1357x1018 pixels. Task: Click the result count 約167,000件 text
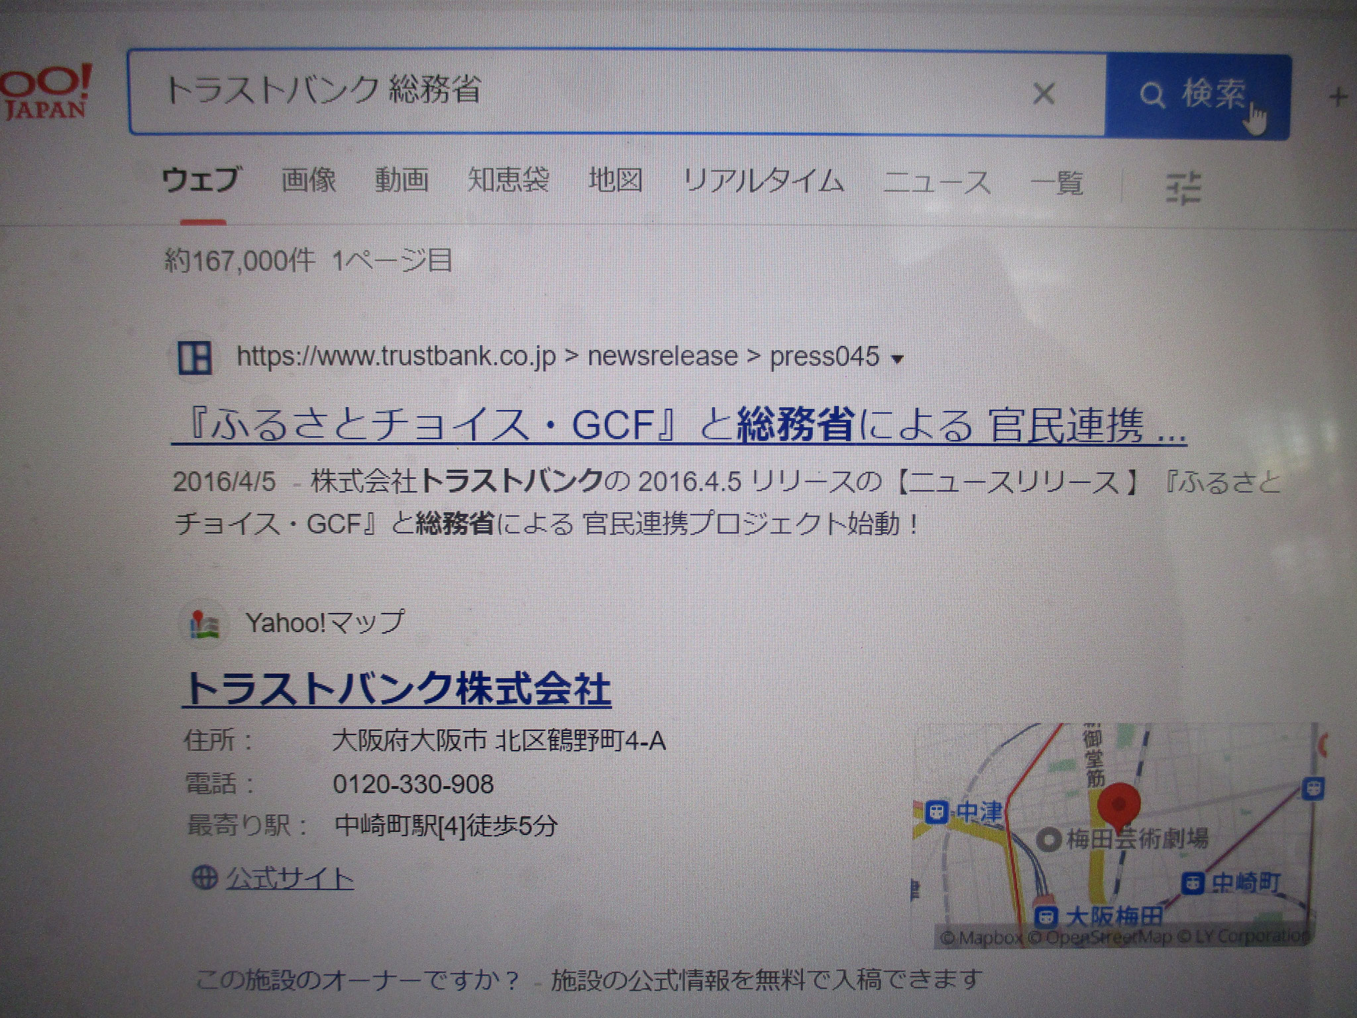click(239, 261)
